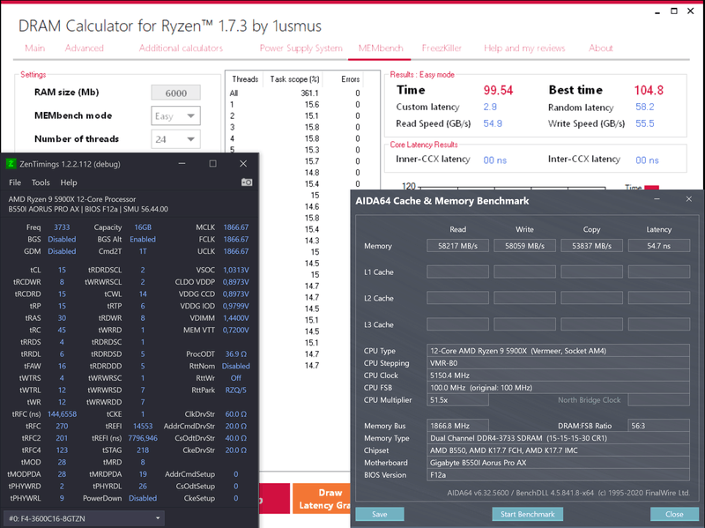The height and width of the screenshot is (528, 705).
Task: Close the ZenTimings window
Action: (243, 164)
